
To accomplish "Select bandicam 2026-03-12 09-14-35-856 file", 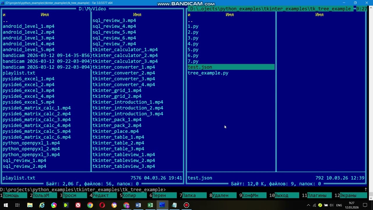I will (47, 55).
